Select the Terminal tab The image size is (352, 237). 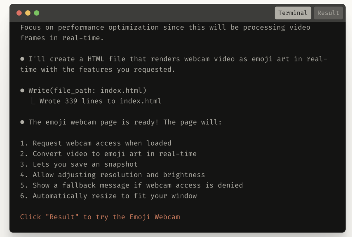[293, 13]
